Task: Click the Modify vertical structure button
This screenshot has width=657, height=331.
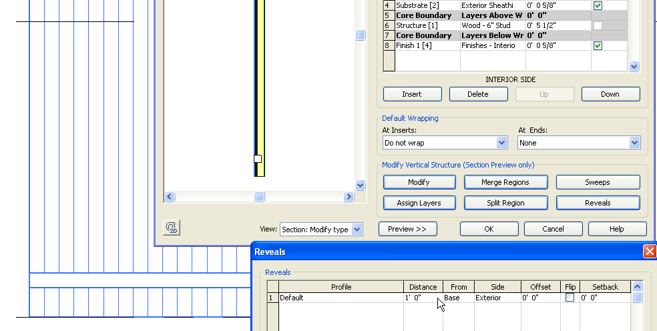Action: (419, 182)
